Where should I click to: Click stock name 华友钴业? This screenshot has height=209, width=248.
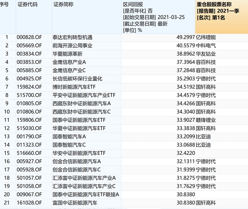coord(206,54)
